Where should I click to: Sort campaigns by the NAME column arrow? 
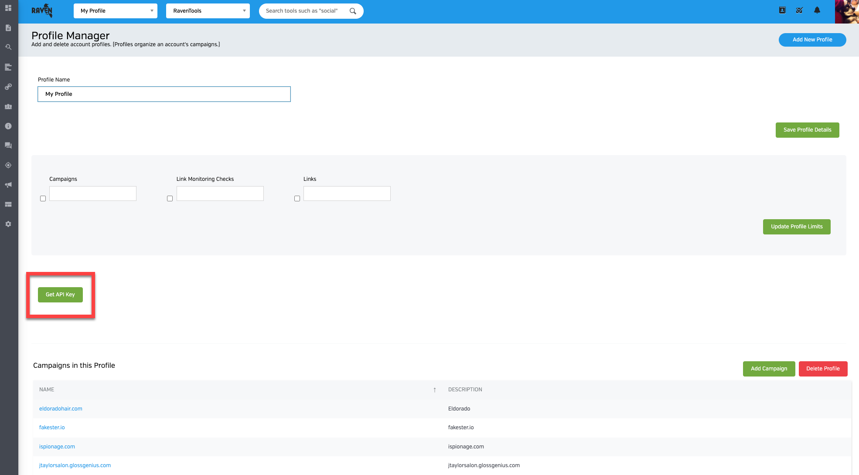click(434, 390)
